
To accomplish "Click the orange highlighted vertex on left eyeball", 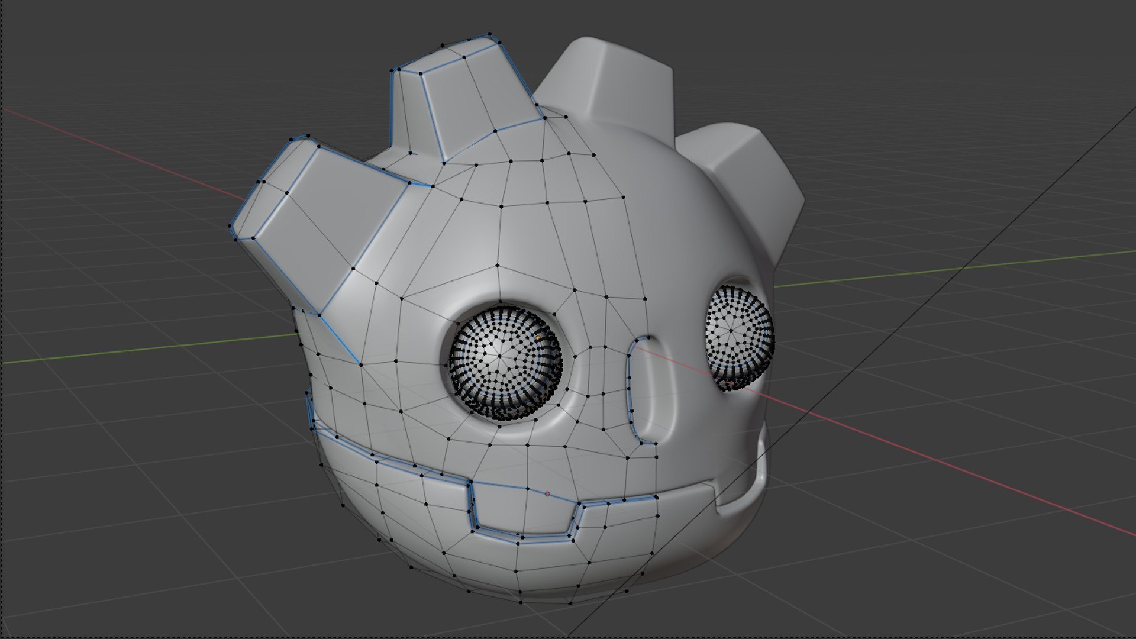I will [538, 338].
